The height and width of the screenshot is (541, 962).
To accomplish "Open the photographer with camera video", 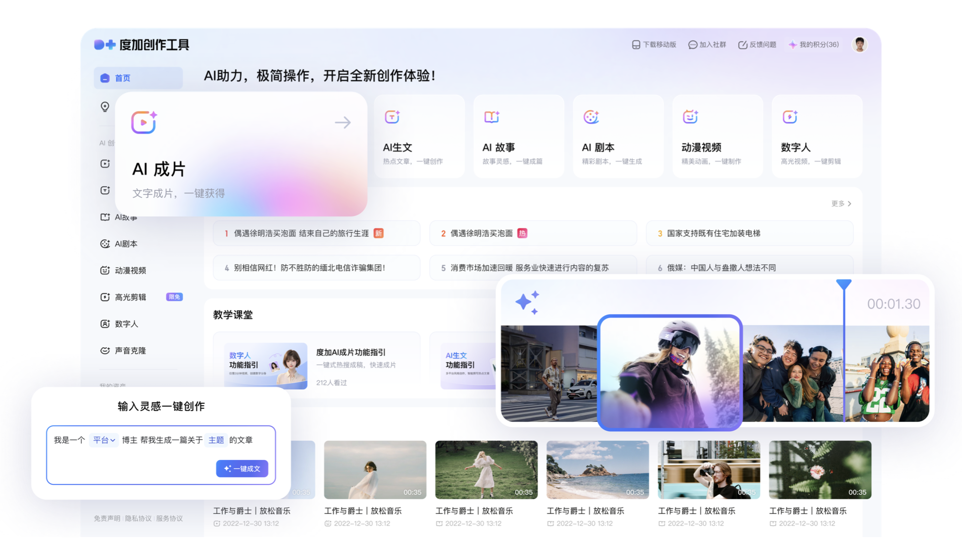I will coord(708,470).
